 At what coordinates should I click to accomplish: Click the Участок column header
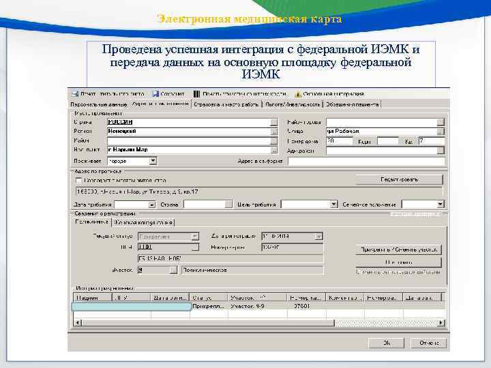tap(257, 298)
